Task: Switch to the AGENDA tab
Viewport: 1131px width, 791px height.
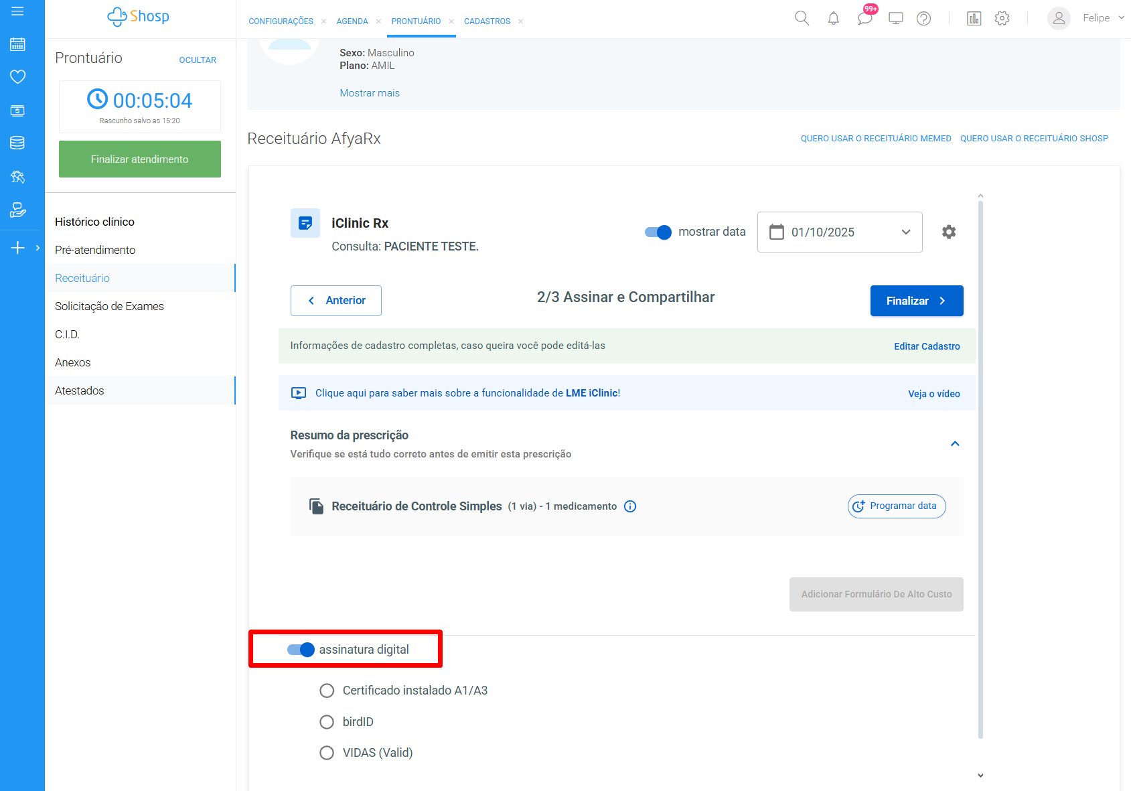Action: pyautogui.click(x=352, y=21)
